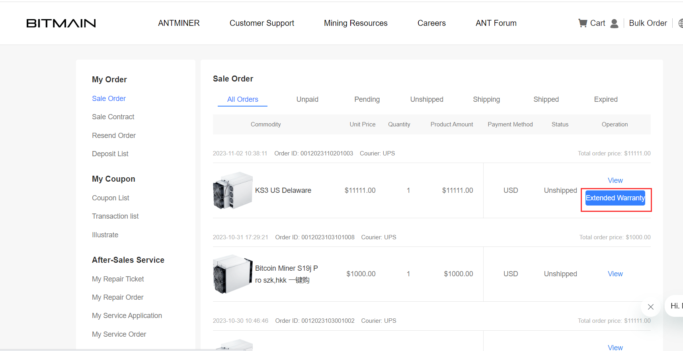Click the Bulk Order link
Image resolution: width=683 pixels, height=351 pixels.
tap(648, 23)
